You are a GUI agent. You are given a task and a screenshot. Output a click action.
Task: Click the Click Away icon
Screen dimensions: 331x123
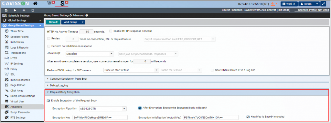pyautogui.click(x=6, y=91)
